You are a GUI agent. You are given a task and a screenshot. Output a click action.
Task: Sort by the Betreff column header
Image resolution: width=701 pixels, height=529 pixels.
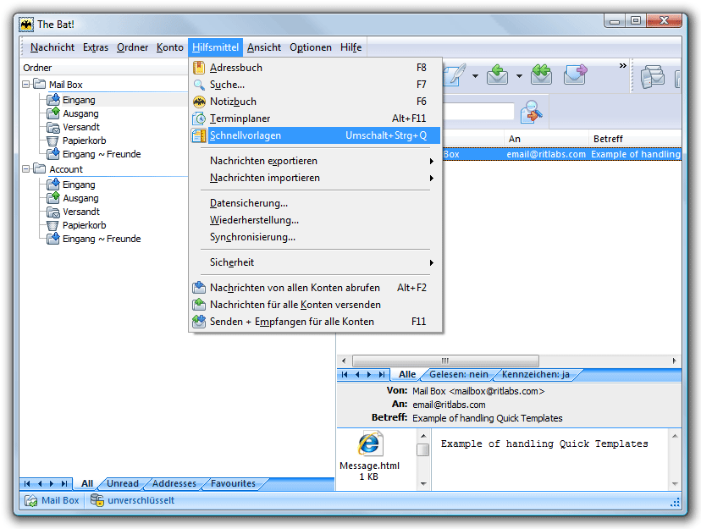(635, 139)
